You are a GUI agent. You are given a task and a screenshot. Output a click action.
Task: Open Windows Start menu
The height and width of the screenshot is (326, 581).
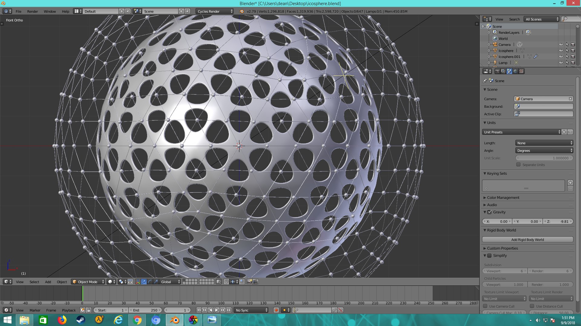point(7,320)
